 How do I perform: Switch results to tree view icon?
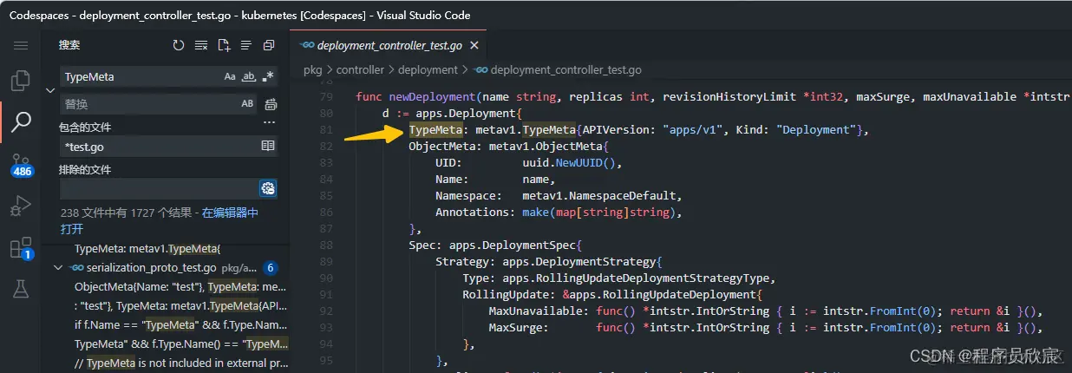(246, 45)
